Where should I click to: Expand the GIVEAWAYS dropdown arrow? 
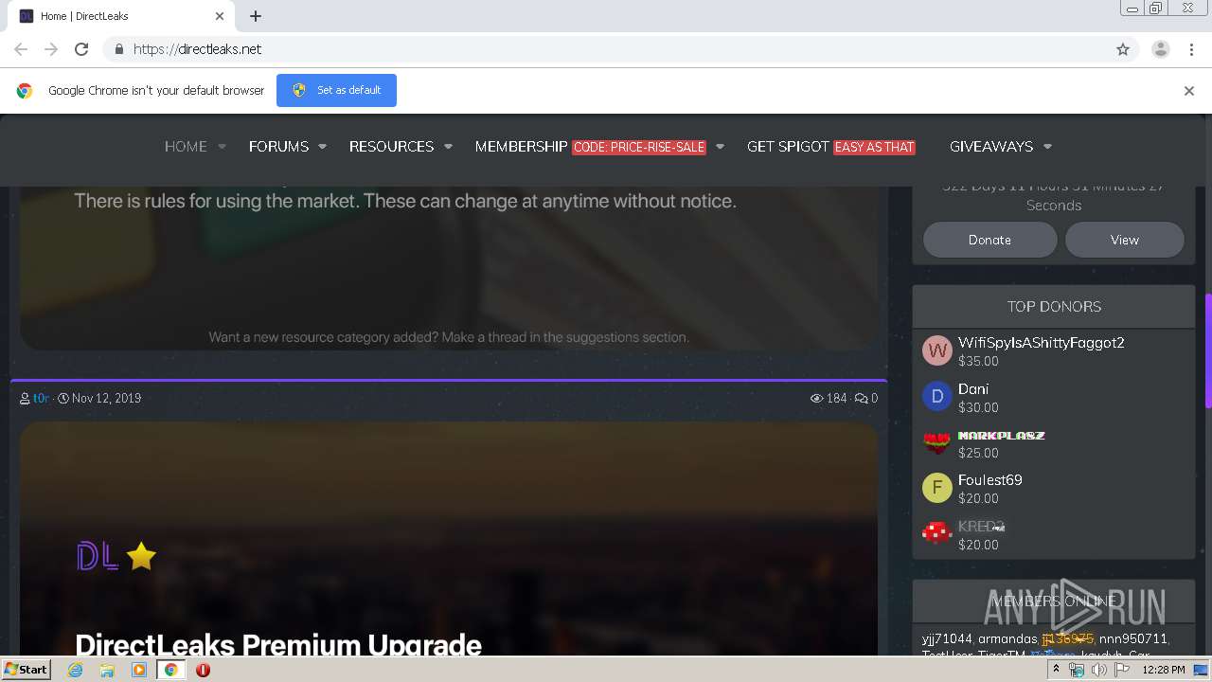1048,147
